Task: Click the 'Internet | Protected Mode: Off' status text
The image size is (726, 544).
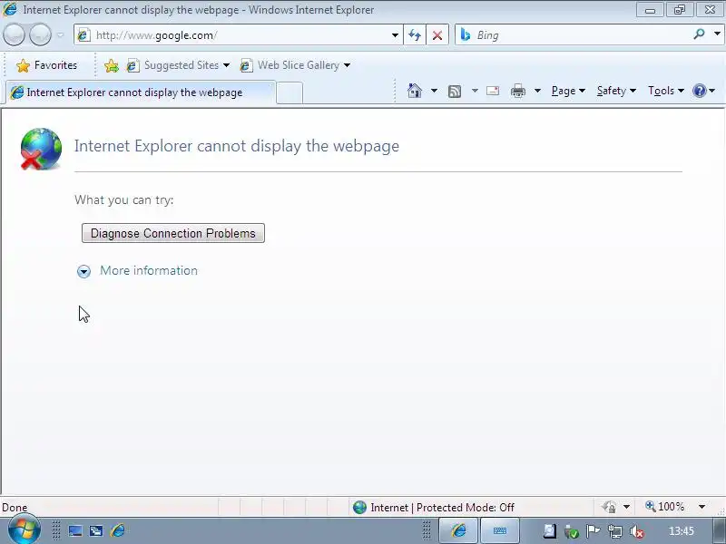Action: [x=442, y=508]
